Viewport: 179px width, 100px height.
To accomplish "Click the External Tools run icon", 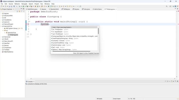I will point(31,6).
